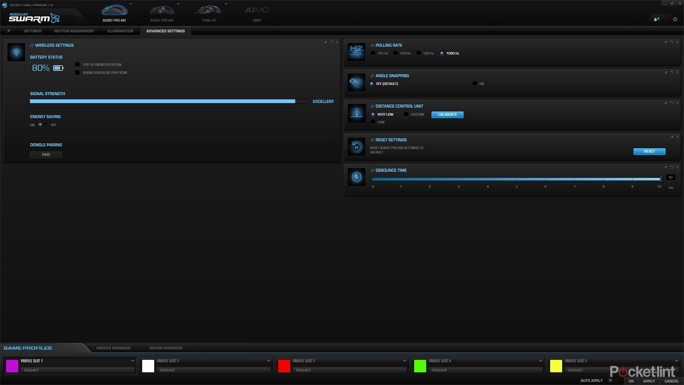The height and width of the screenshot is (385, 684).
Task: Enable Pop Up On Notification checkbox
Action: point(77,65)
